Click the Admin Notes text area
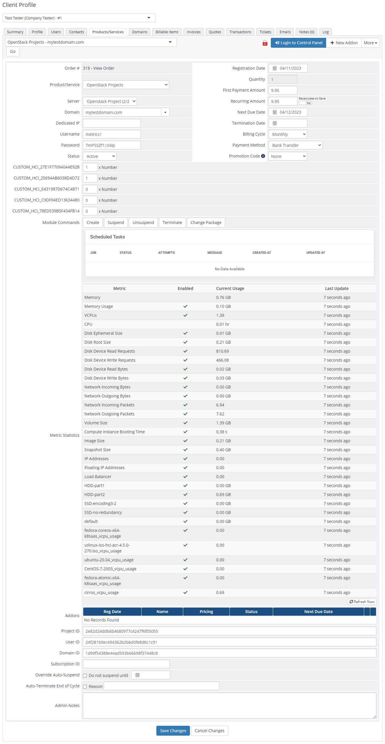The height and width of the screenshot is (744, 385). [x=229, y=705]
